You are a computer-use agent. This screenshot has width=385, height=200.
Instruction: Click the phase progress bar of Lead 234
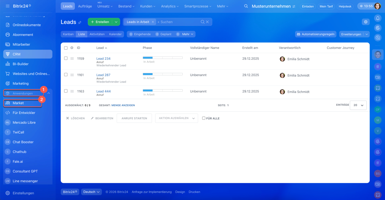162,58
